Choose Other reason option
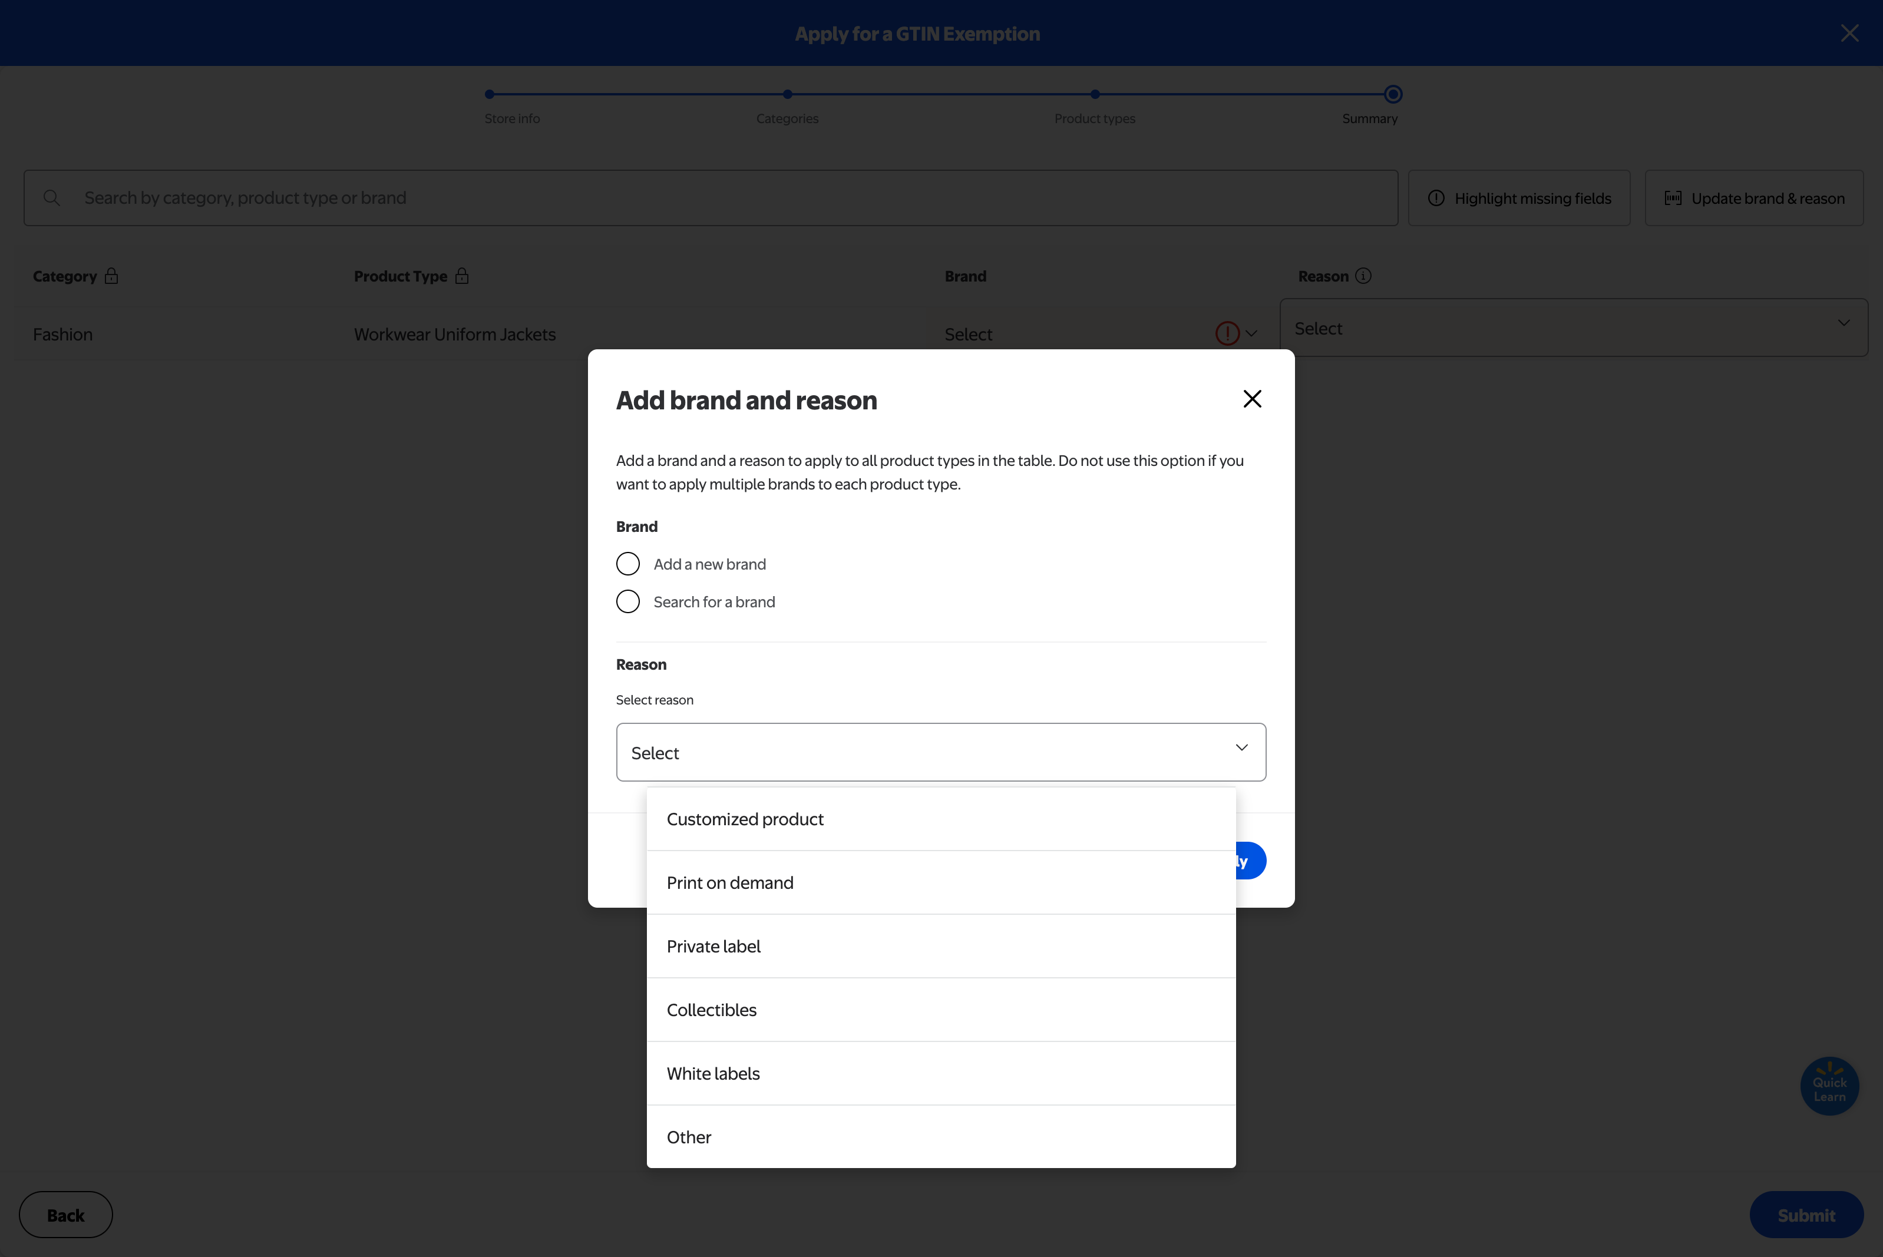This screenshot has height=1257, width=1883. coord(941,1137)
